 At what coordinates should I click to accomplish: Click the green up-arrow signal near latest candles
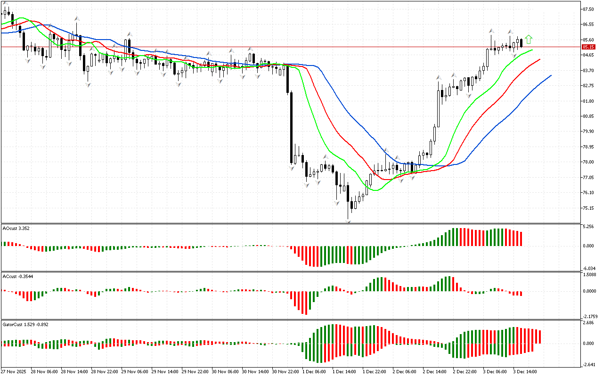pos(529,39)
